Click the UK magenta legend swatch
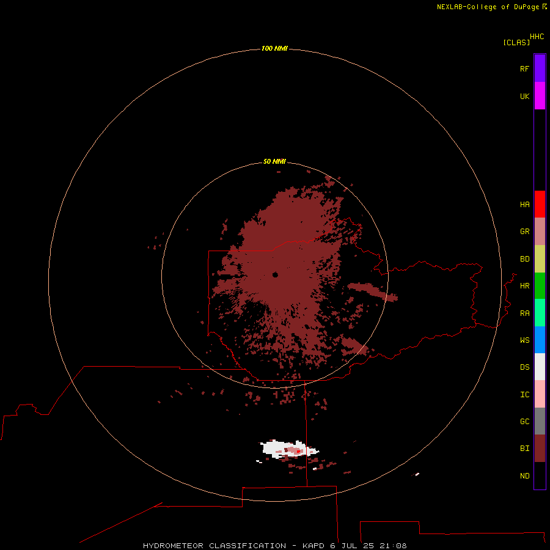Viewport: 550px width, 550px height. pyautogui.click(x=540, y=95)
